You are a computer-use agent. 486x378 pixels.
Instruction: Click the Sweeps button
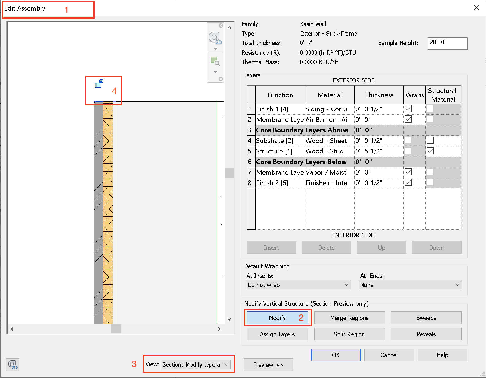[x=426, y=318]
